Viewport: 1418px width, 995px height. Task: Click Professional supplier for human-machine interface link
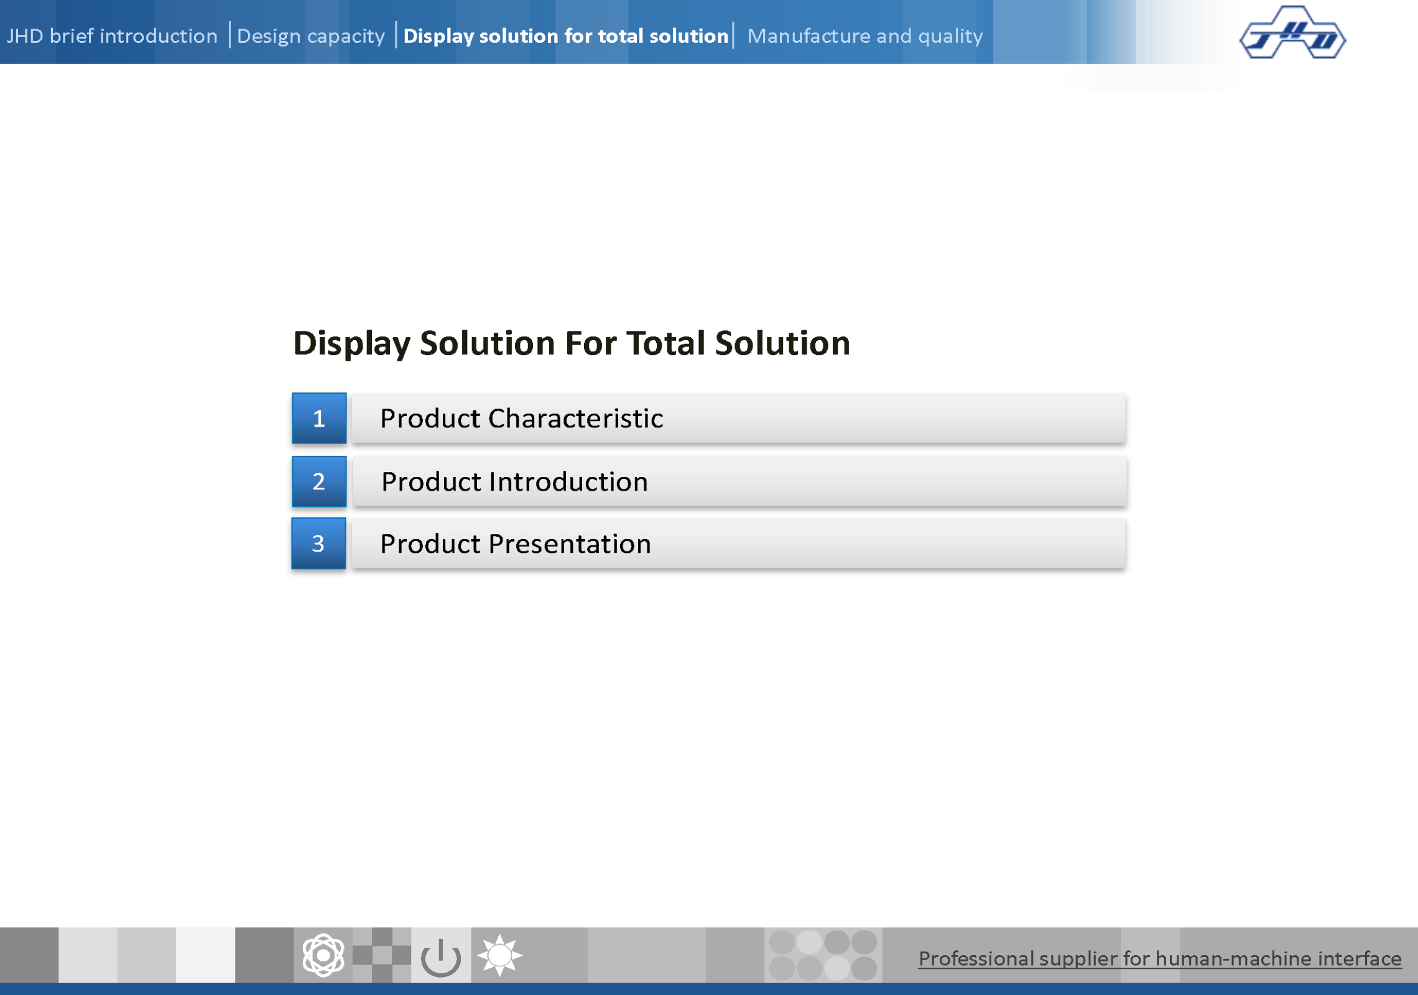[x=1159, y=958]
